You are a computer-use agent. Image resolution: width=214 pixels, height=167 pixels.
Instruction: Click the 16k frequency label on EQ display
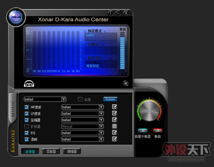[x=78, y=71]
